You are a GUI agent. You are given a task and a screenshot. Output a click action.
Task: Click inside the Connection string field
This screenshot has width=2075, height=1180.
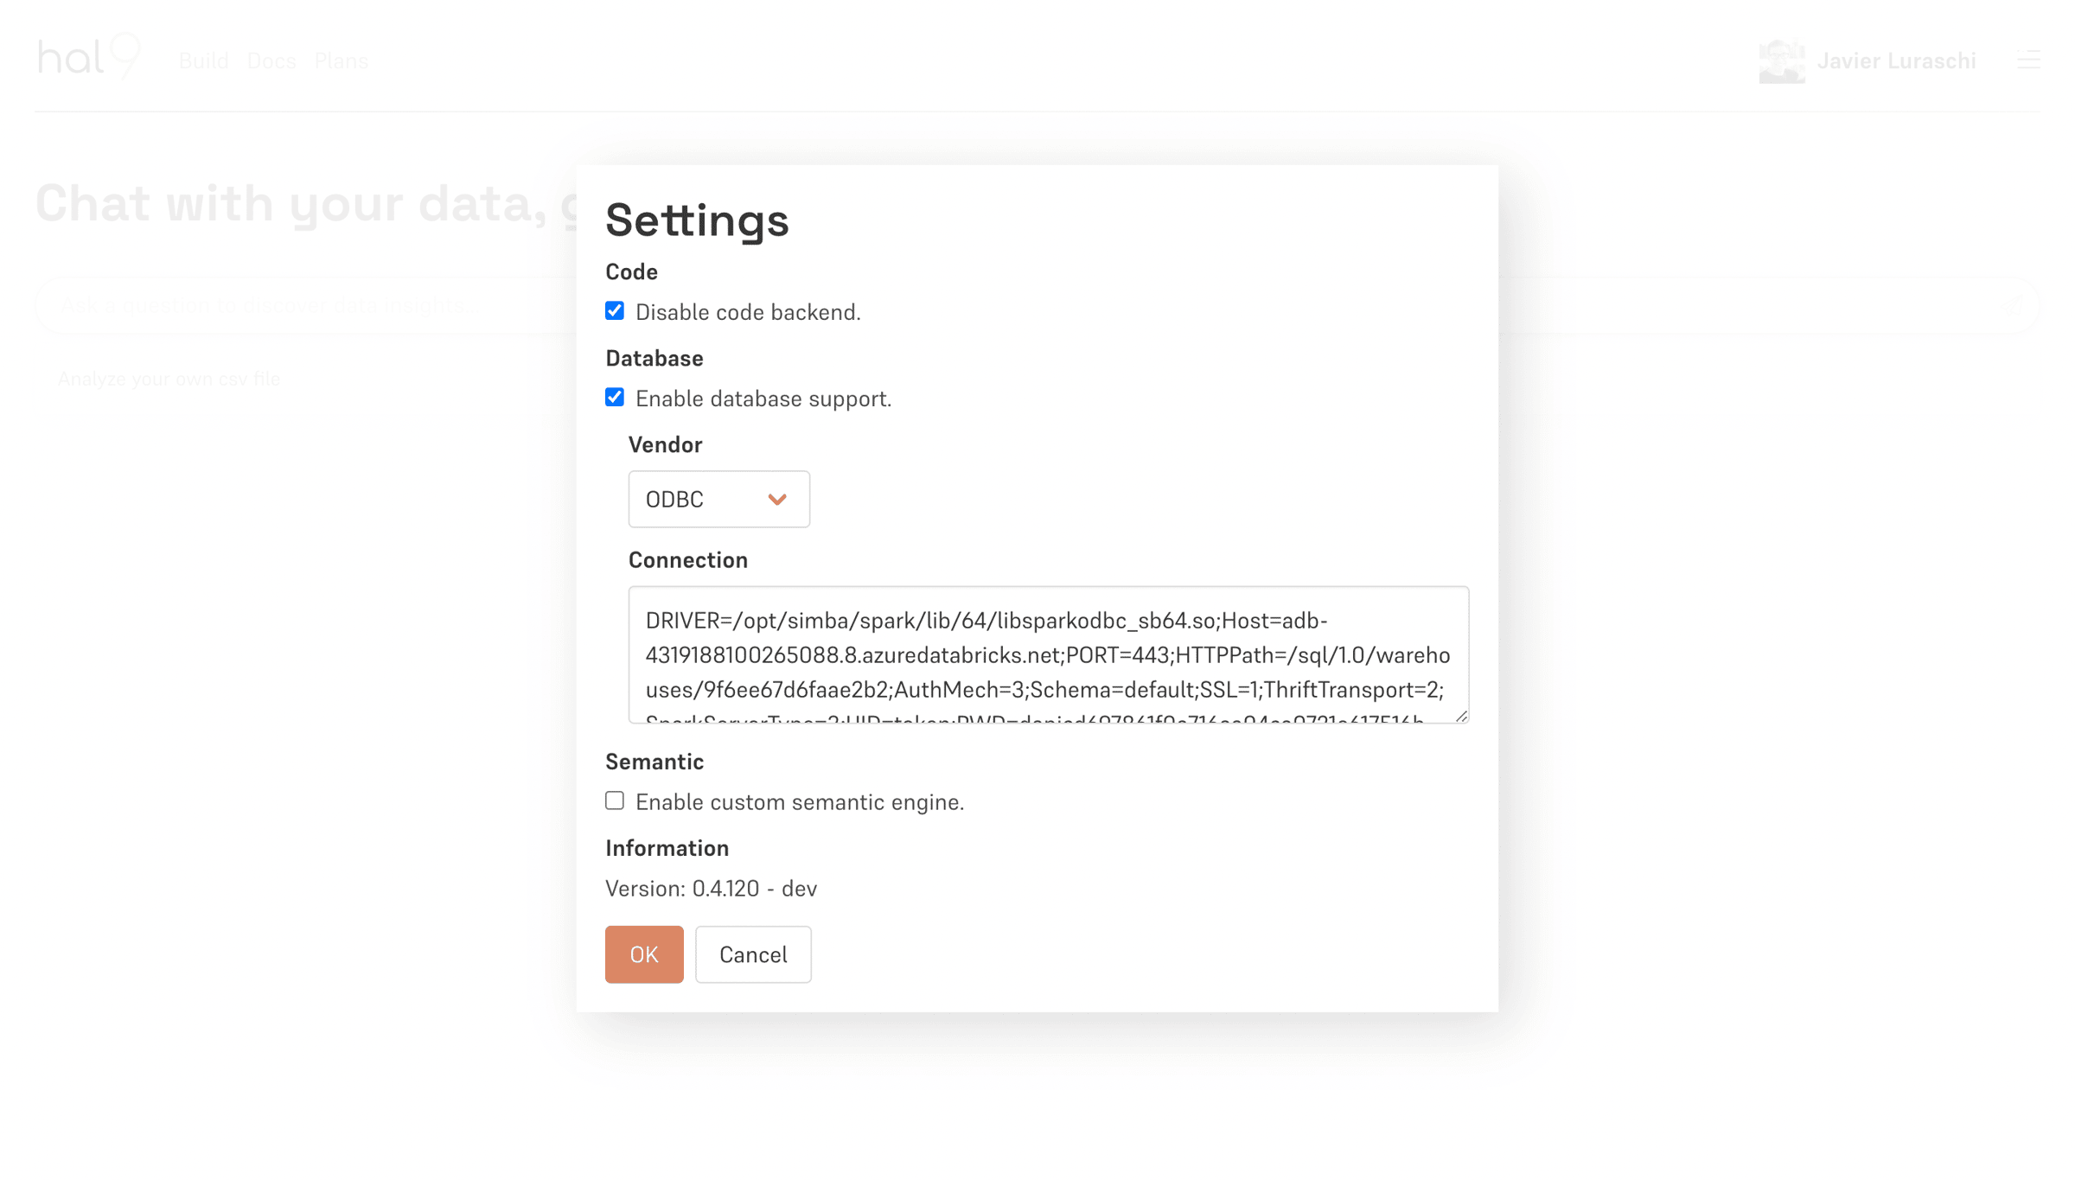point(1049,655)
